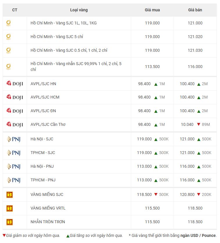220x243 pixels.
Task: Click the DOJI logo next to AVPL/SJC Cần Thơ
Action: coord(15,124)
